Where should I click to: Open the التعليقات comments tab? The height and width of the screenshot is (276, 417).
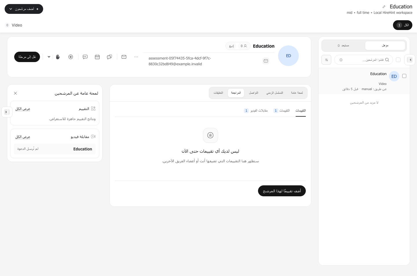tap(218, 93)
